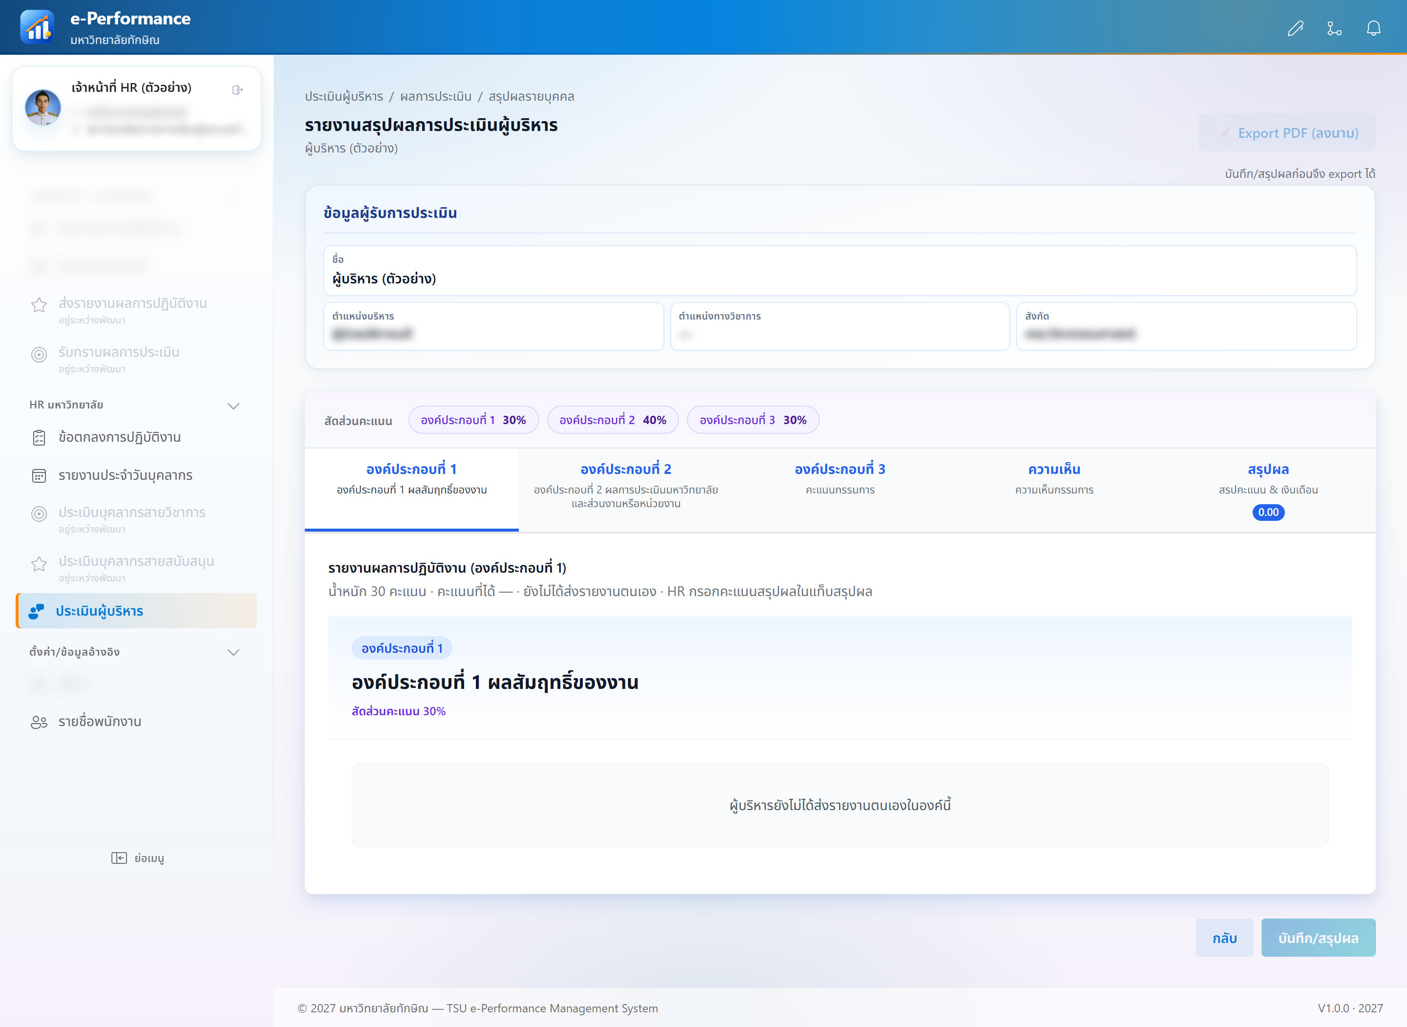This screenshot has width=1407, height=1027.
Task: Click the HR officer avatar photo
Action: pyautogui.click(x=43, y=108)
